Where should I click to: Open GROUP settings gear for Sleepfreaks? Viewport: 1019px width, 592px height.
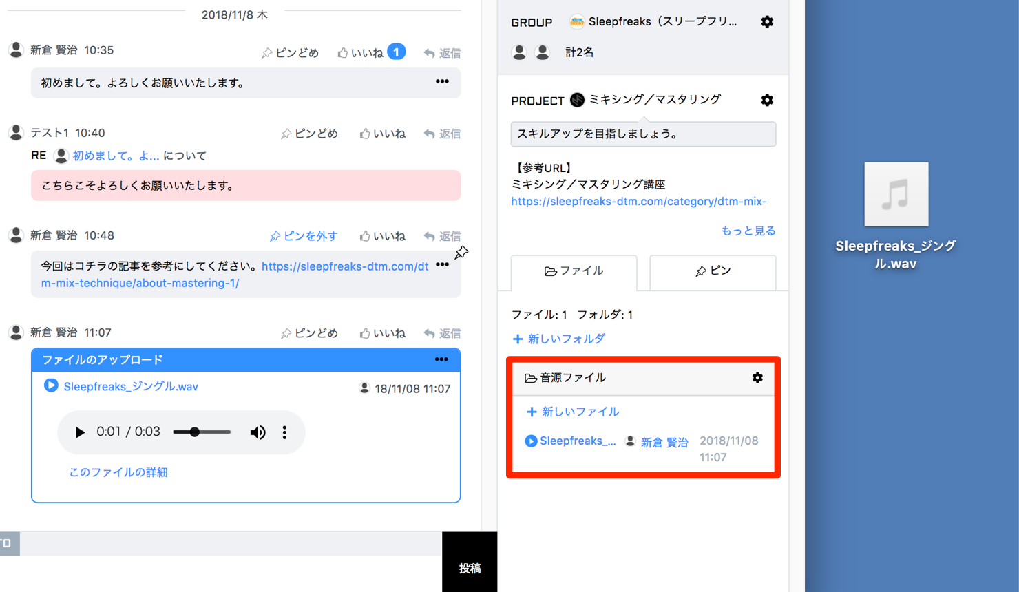[767, 22]
